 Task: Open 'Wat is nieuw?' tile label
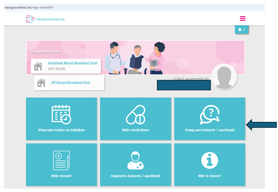coord(209,176)
